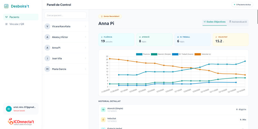This screenshot has height=129, width=258.
Task: Focus the Cercar pacient search field
Action: coord(66,15)
